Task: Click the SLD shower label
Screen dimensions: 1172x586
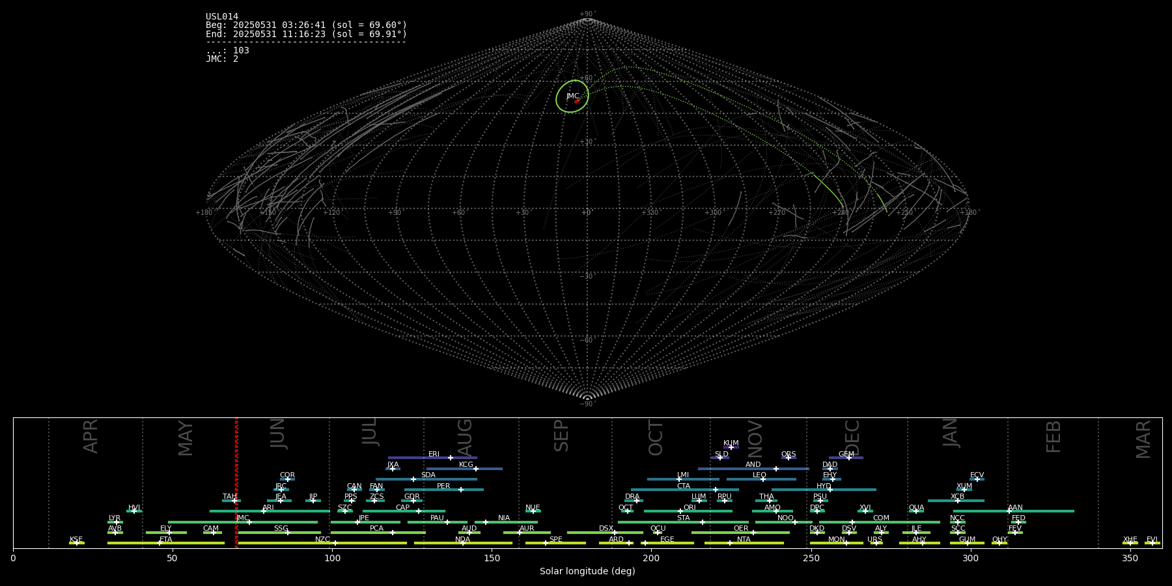Action: [721, 454]
